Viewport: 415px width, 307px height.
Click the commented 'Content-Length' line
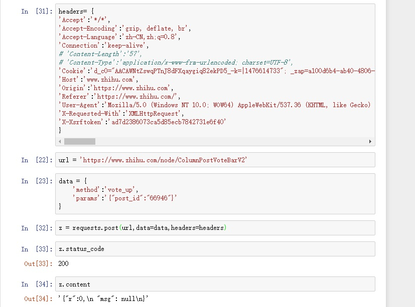click(x=100, y=54)
